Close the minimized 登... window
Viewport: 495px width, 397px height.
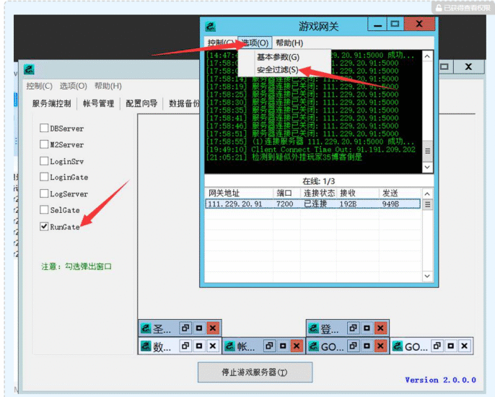[381, 328]
